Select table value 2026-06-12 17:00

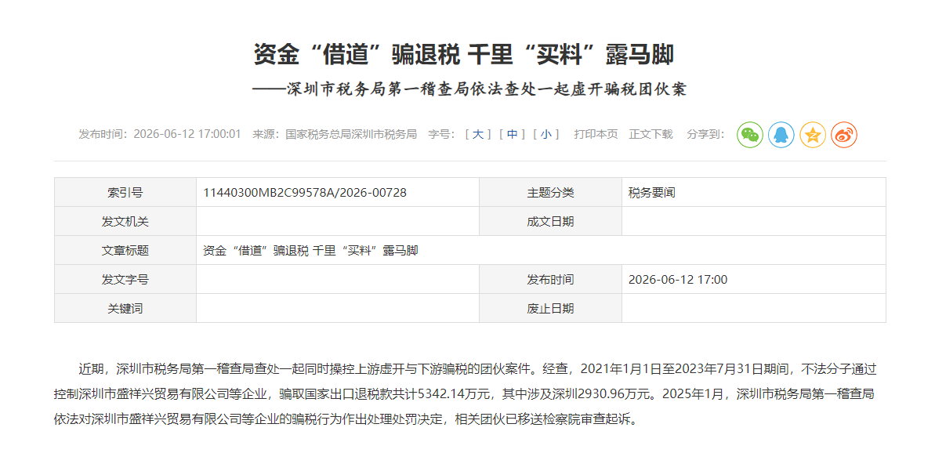pos(678,280)
